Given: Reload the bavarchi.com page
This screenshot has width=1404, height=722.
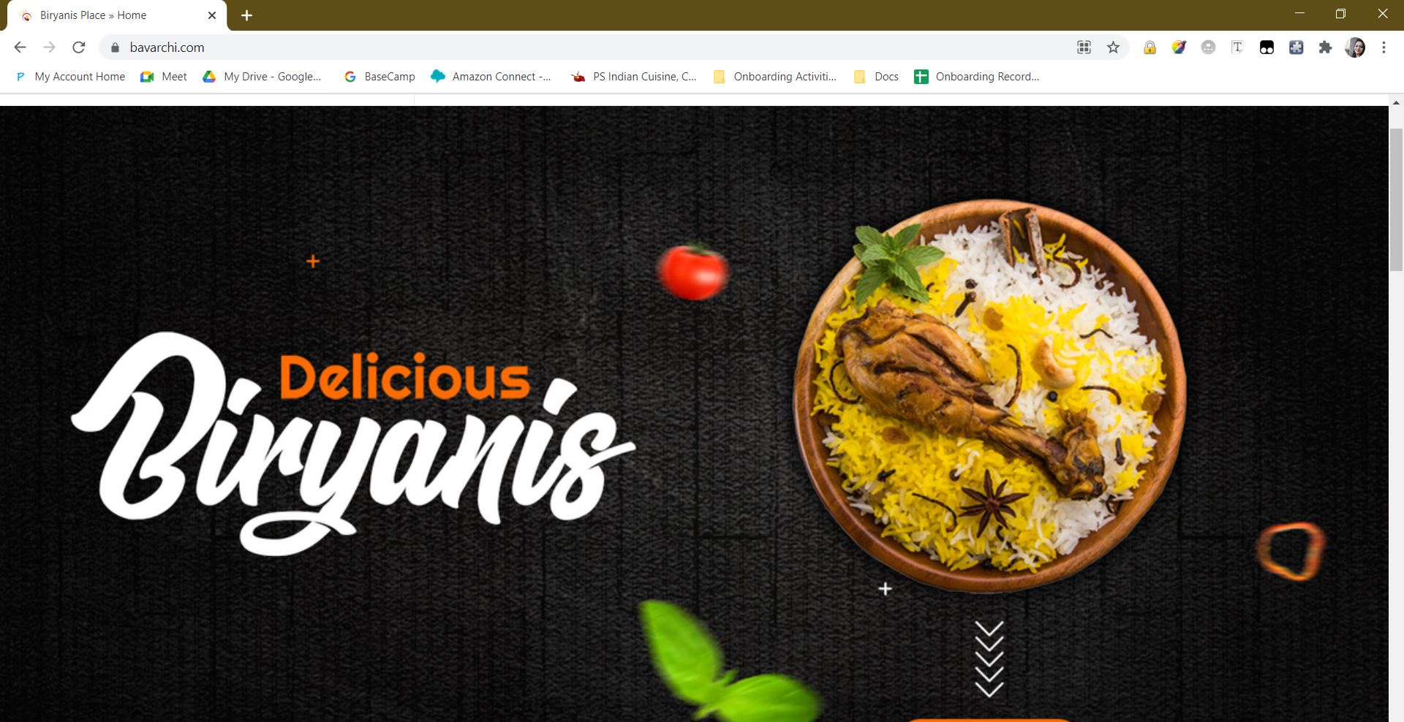Looking at the screenshot, I should tap(79, 47).
